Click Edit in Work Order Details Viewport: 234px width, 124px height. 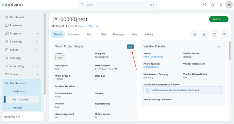point(130,47)
